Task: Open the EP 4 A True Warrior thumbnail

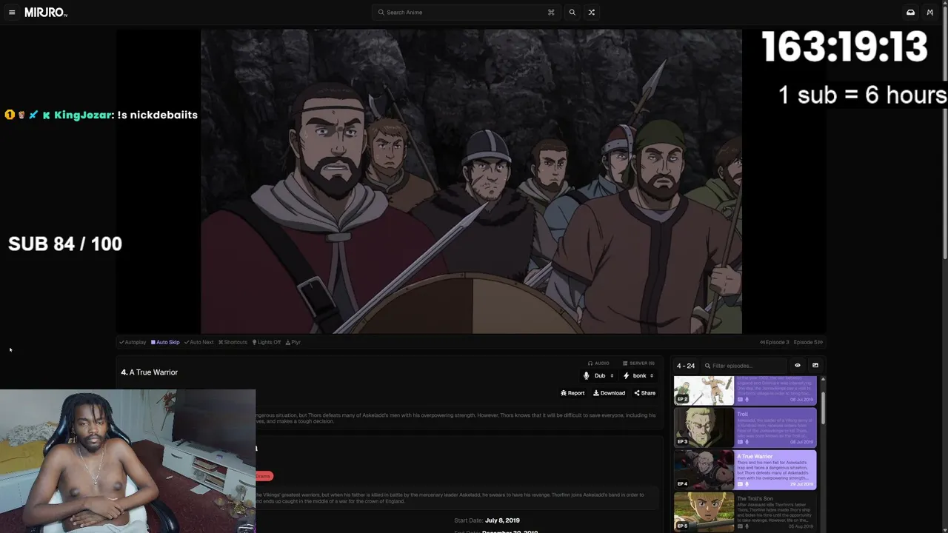Action: tap(704, 470)
